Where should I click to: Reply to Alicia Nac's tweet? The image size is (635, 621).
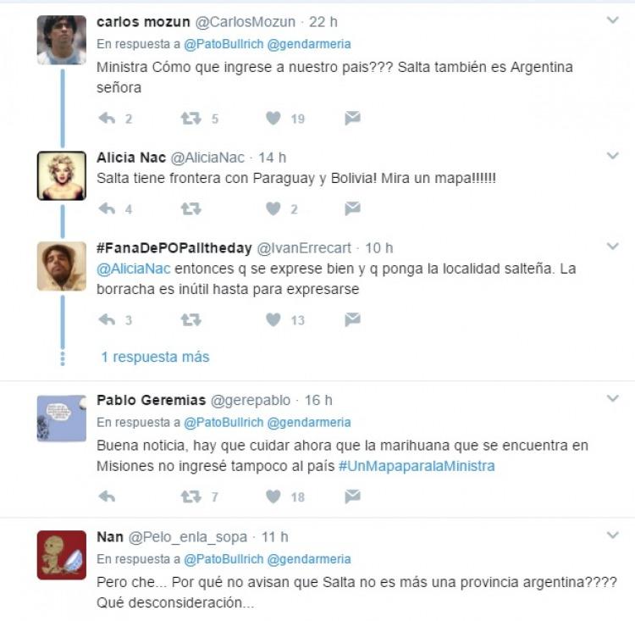107,208
